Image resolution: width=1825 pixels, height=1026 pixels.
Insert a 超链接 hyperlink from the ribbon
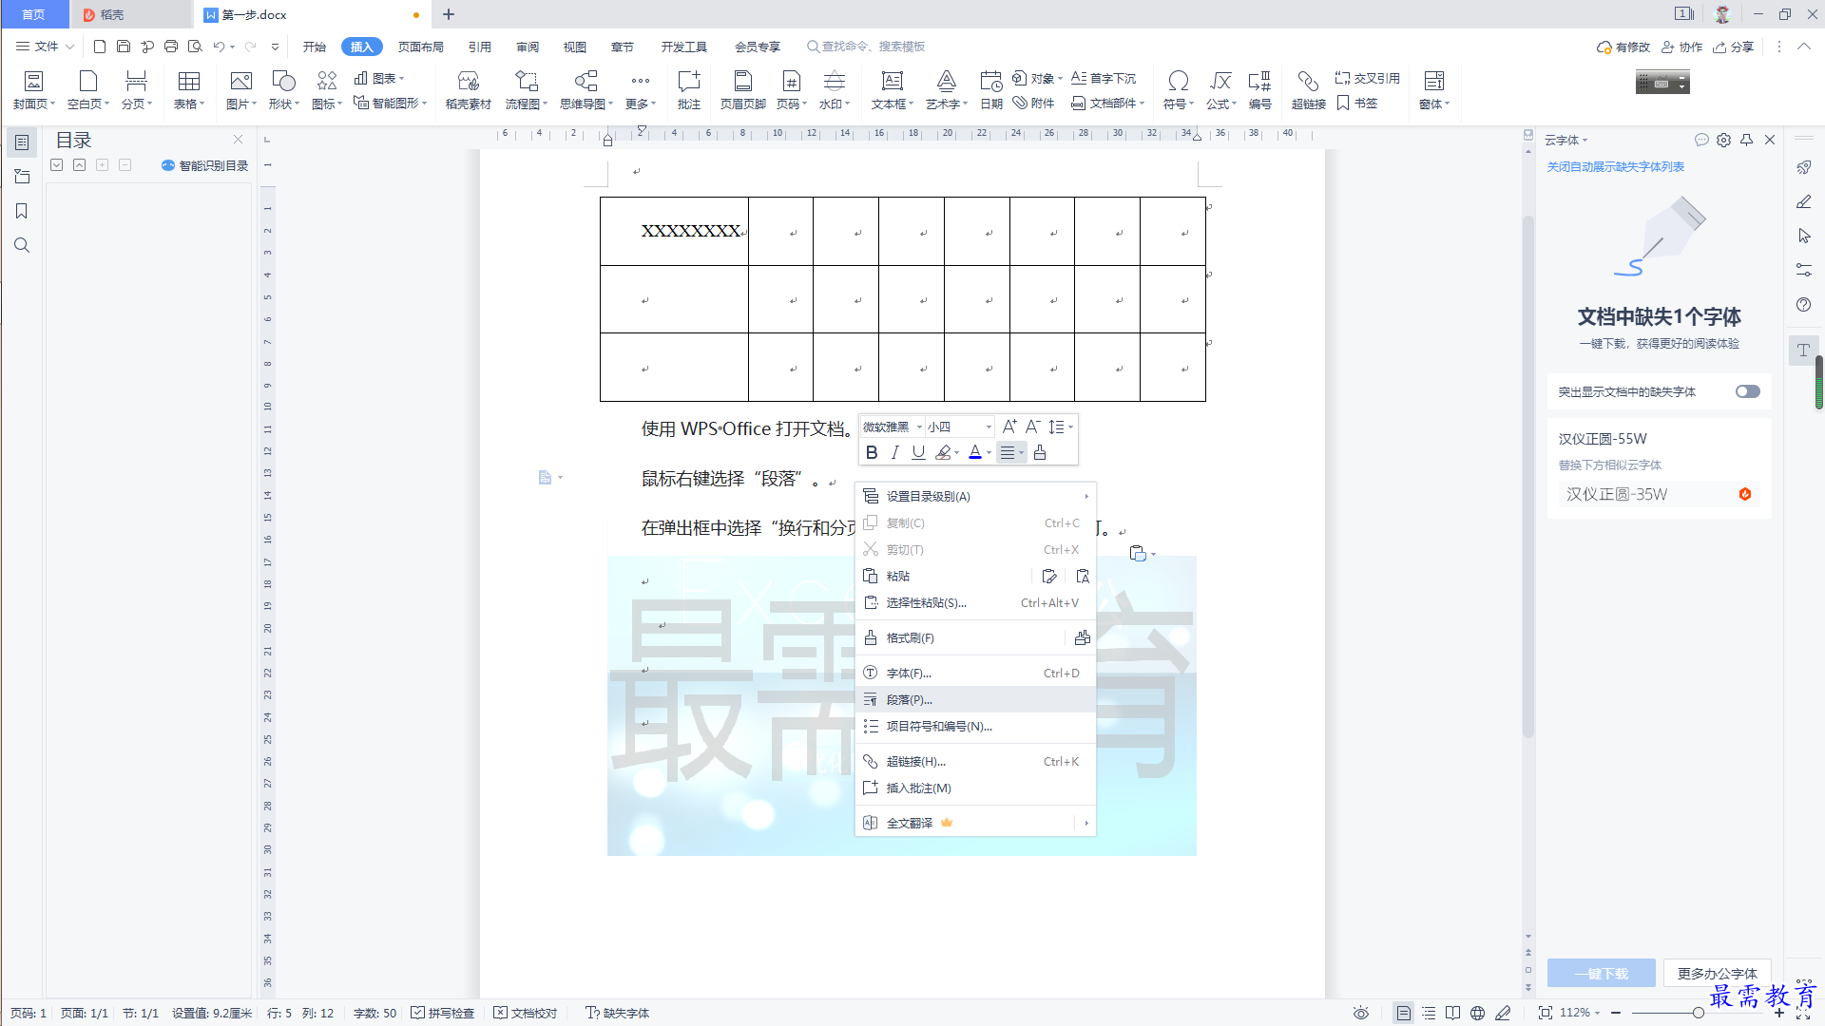click(1308, 90)
